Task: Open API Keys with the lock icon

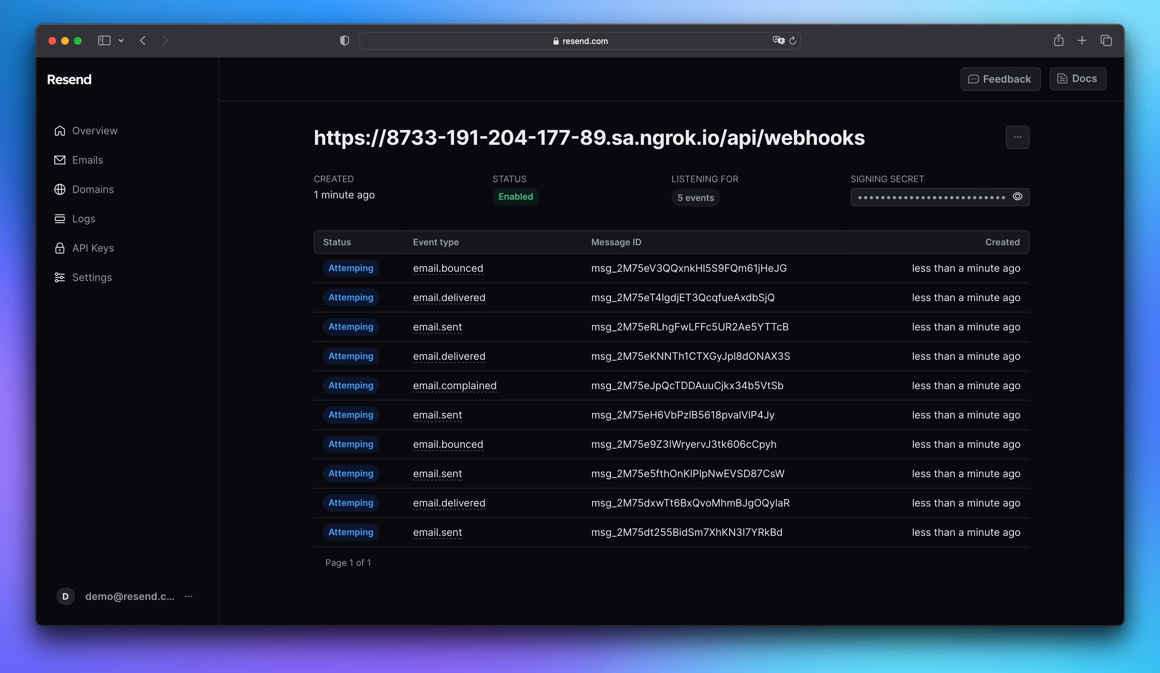Action: 60,248
